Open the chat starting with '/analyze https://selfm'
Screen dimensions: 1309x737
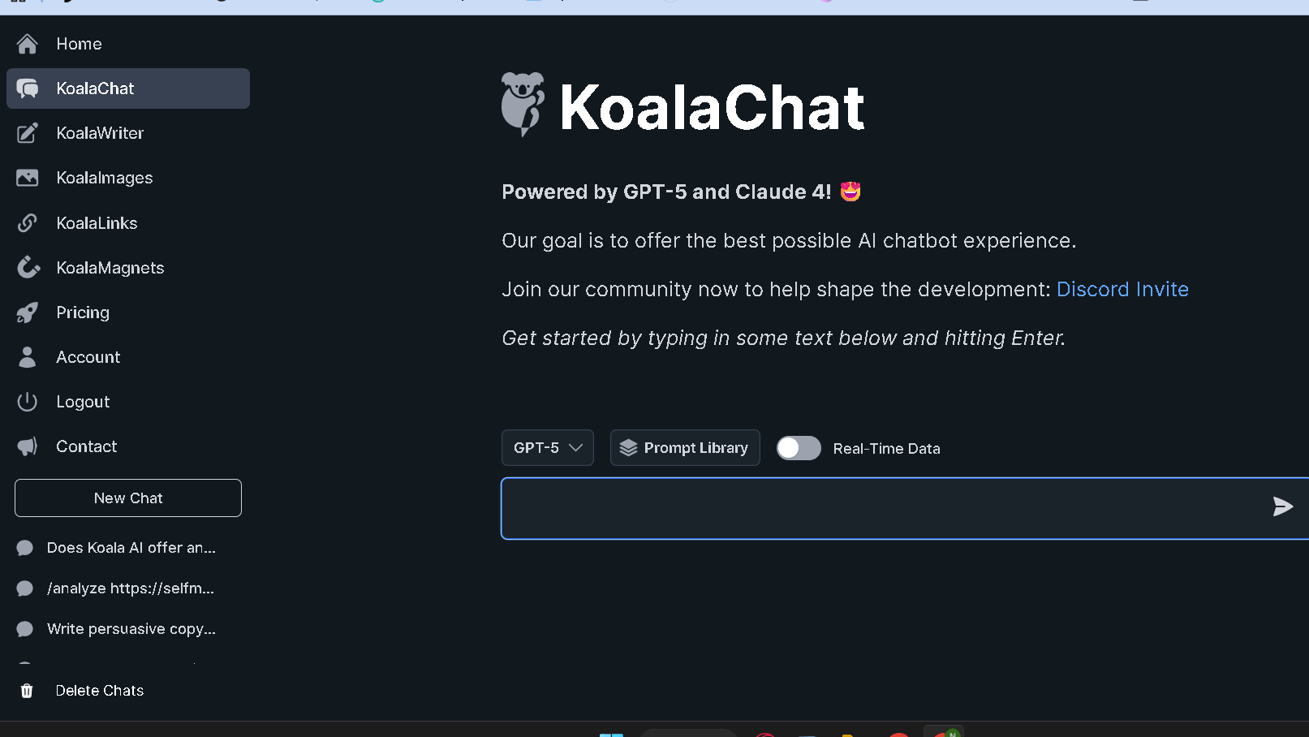click(131, 588)
